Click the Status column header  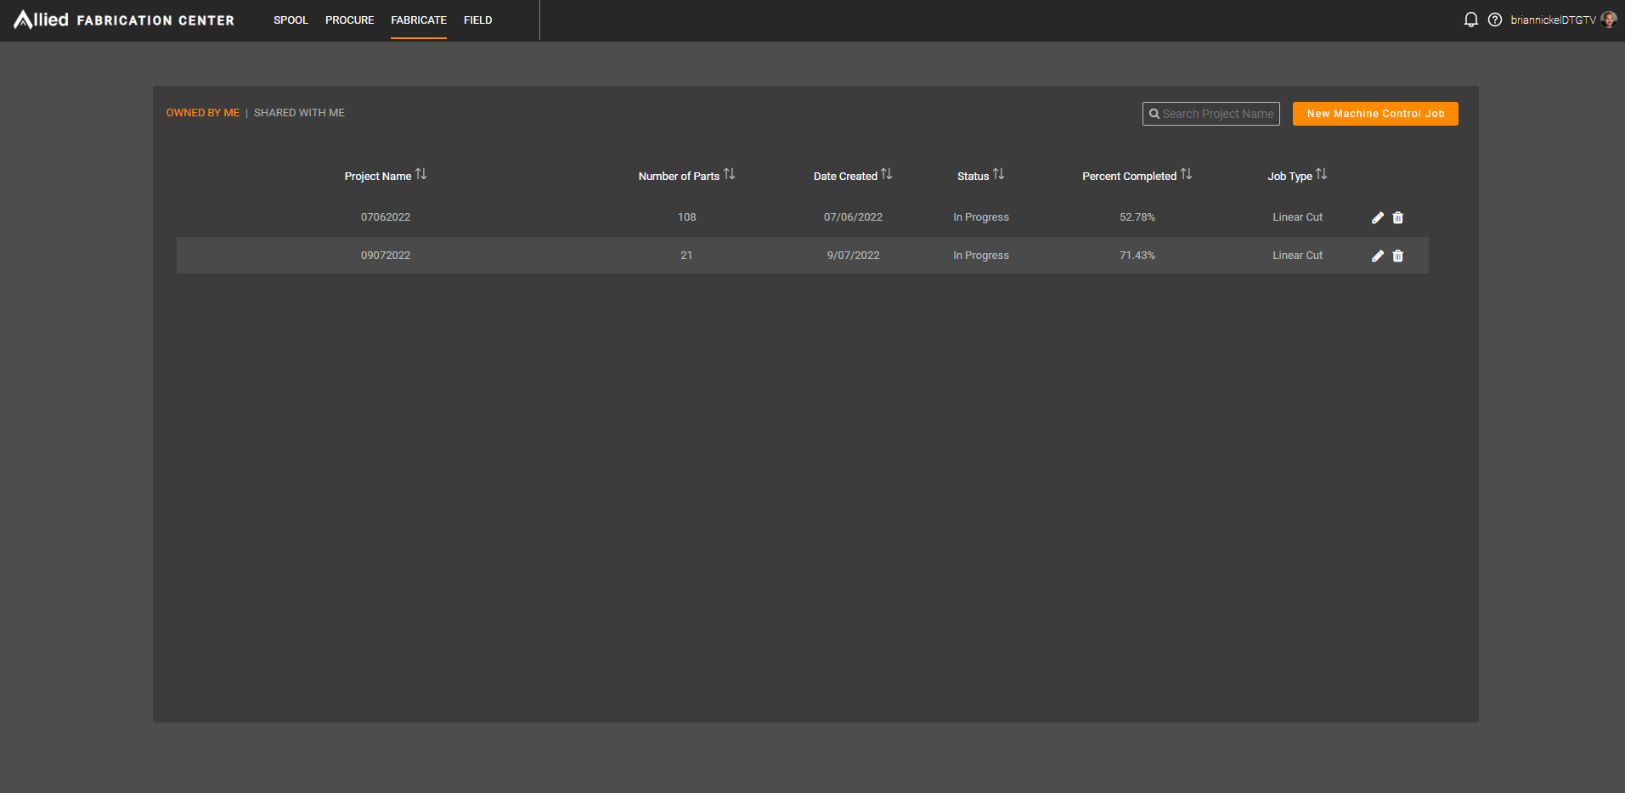(973, 177)
